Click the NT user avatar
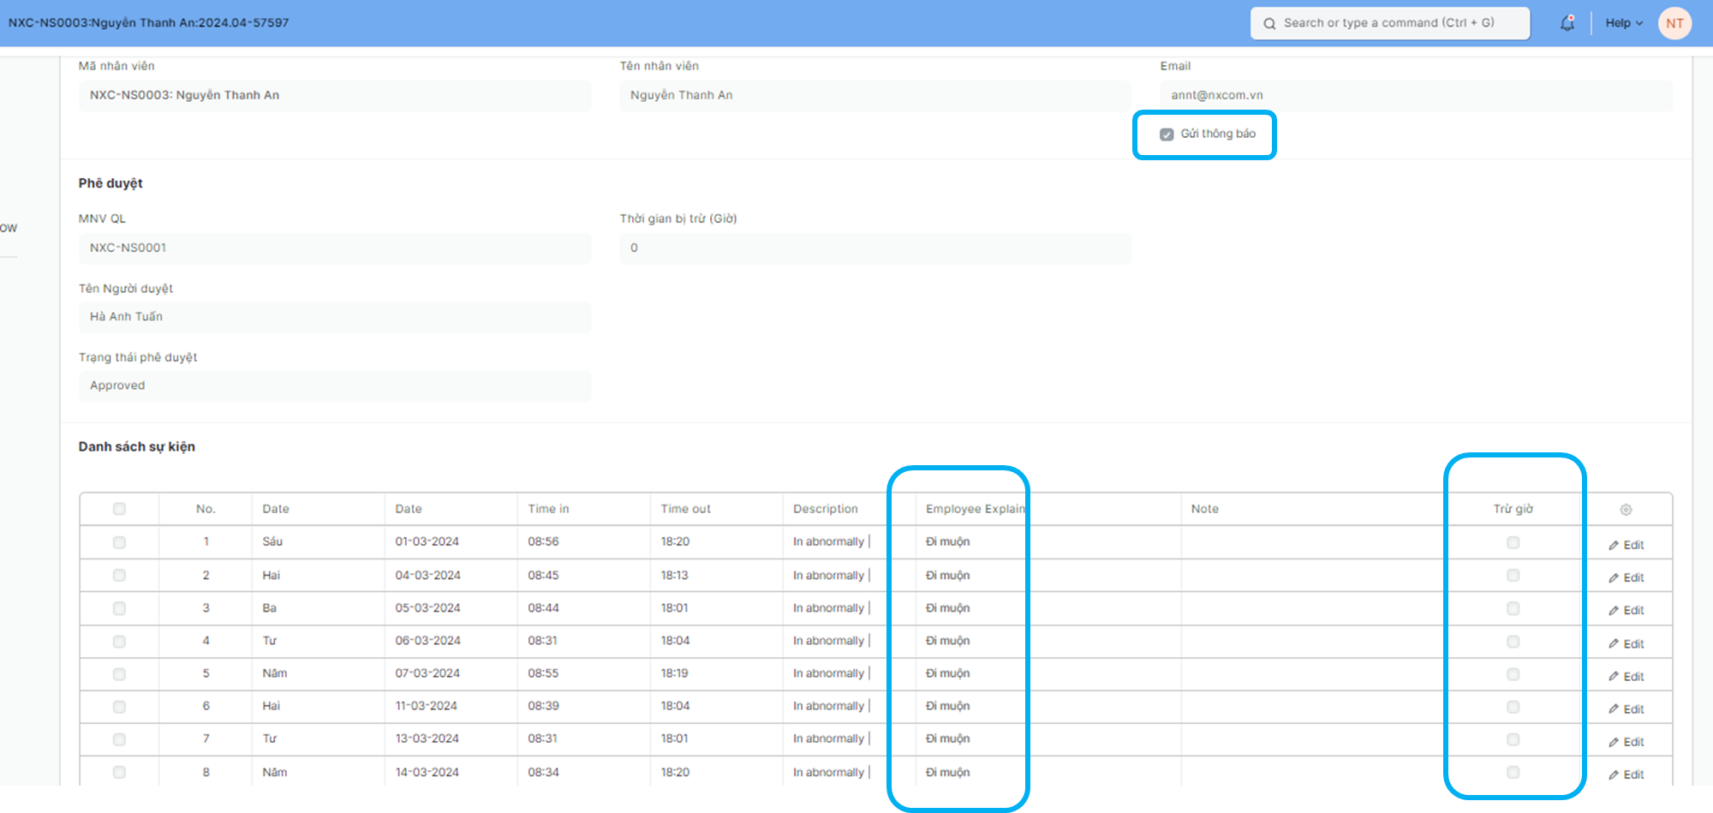Image resolution: width=1713 pixels, height=813 pixels. pos(1674,23)
